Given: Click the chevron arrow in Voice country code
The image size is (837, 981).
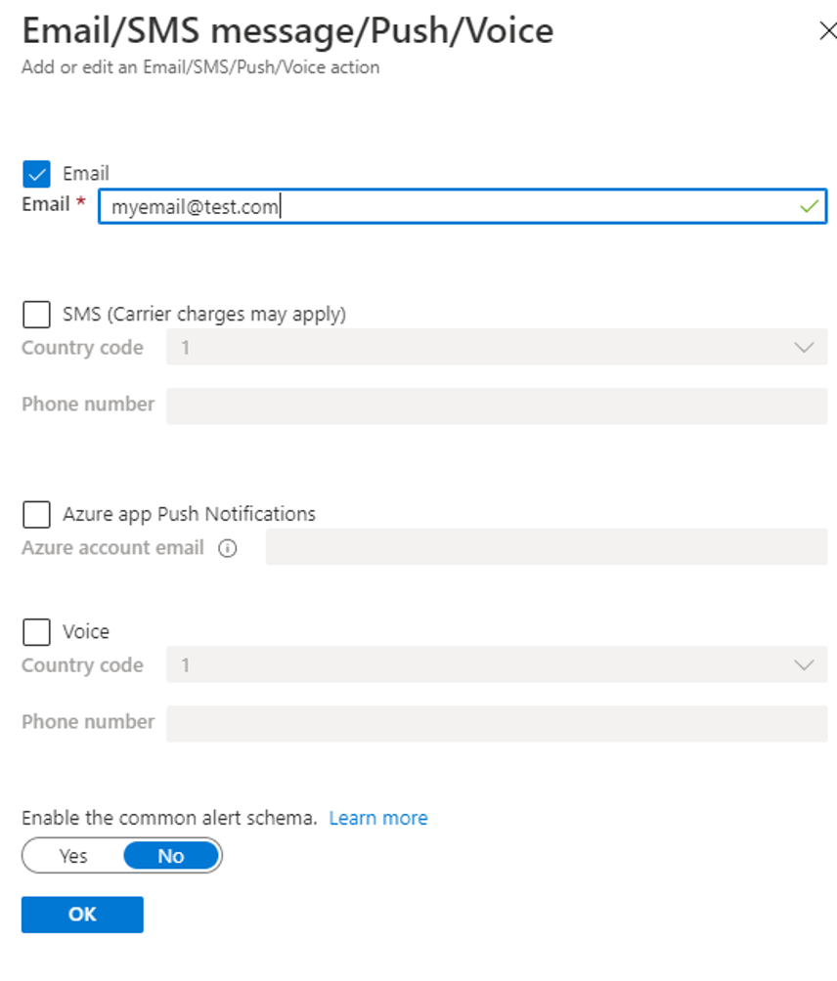Looking at the screenshot, I should 805,665.
